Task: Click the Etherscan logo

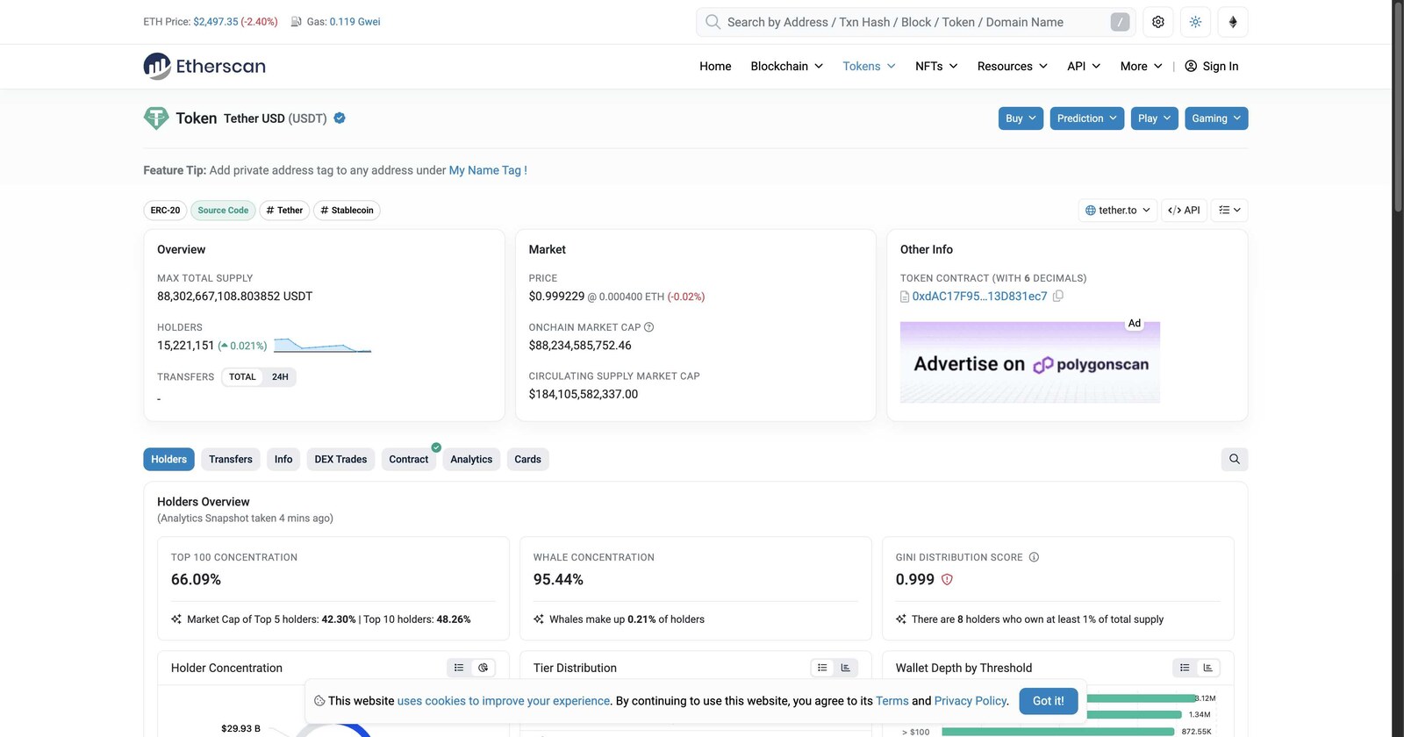Action: point(204,66)
